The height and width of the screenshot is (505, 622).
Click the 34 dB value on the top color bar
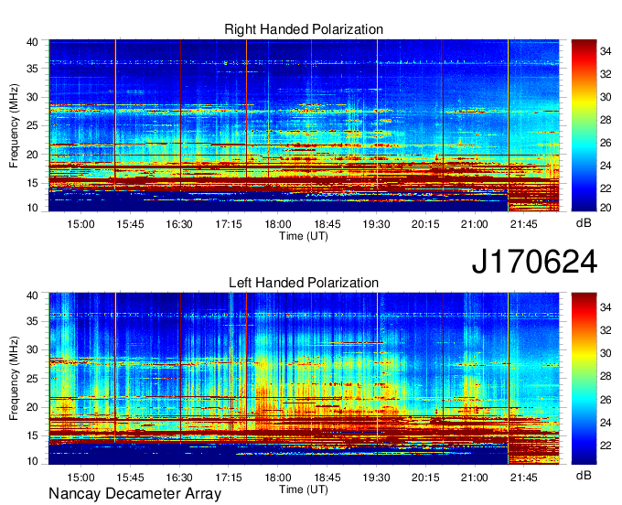coord(606,51)
